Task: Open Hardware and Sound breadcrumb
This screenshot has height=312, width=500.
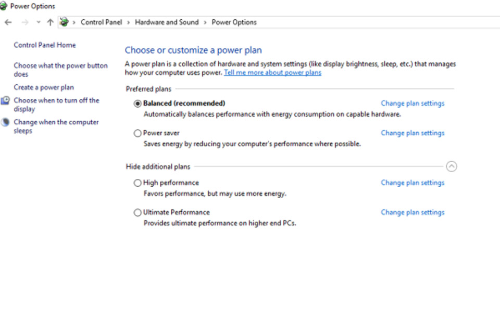Action: click(x=167, y=22)
